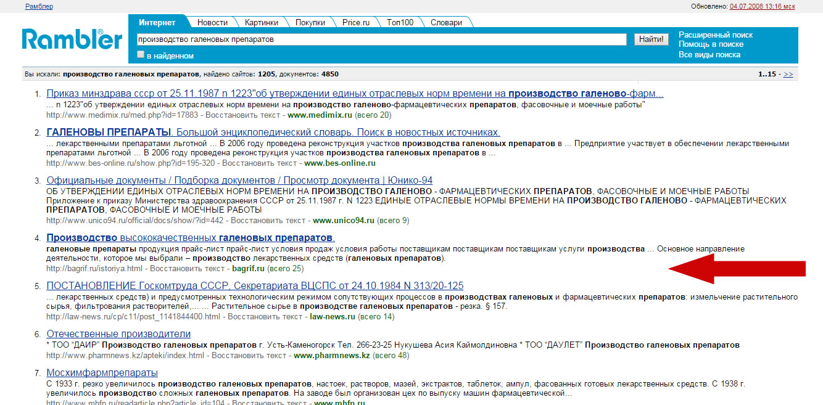
Task: Open Расширенный поиск link
Action: click(x=716, y=35)
